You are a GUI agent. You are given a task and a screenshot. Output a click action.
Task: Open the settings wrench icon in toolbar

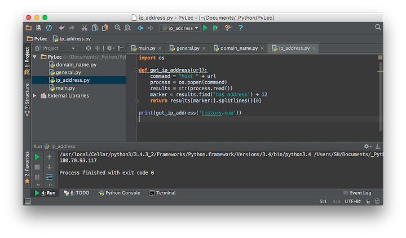(228, 28)
